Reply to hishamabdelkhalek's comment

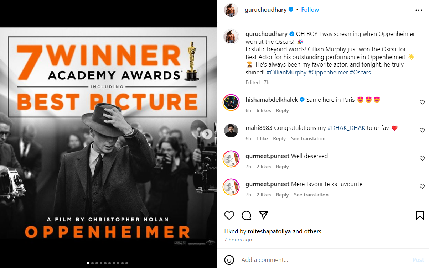[x=282, y=111]
